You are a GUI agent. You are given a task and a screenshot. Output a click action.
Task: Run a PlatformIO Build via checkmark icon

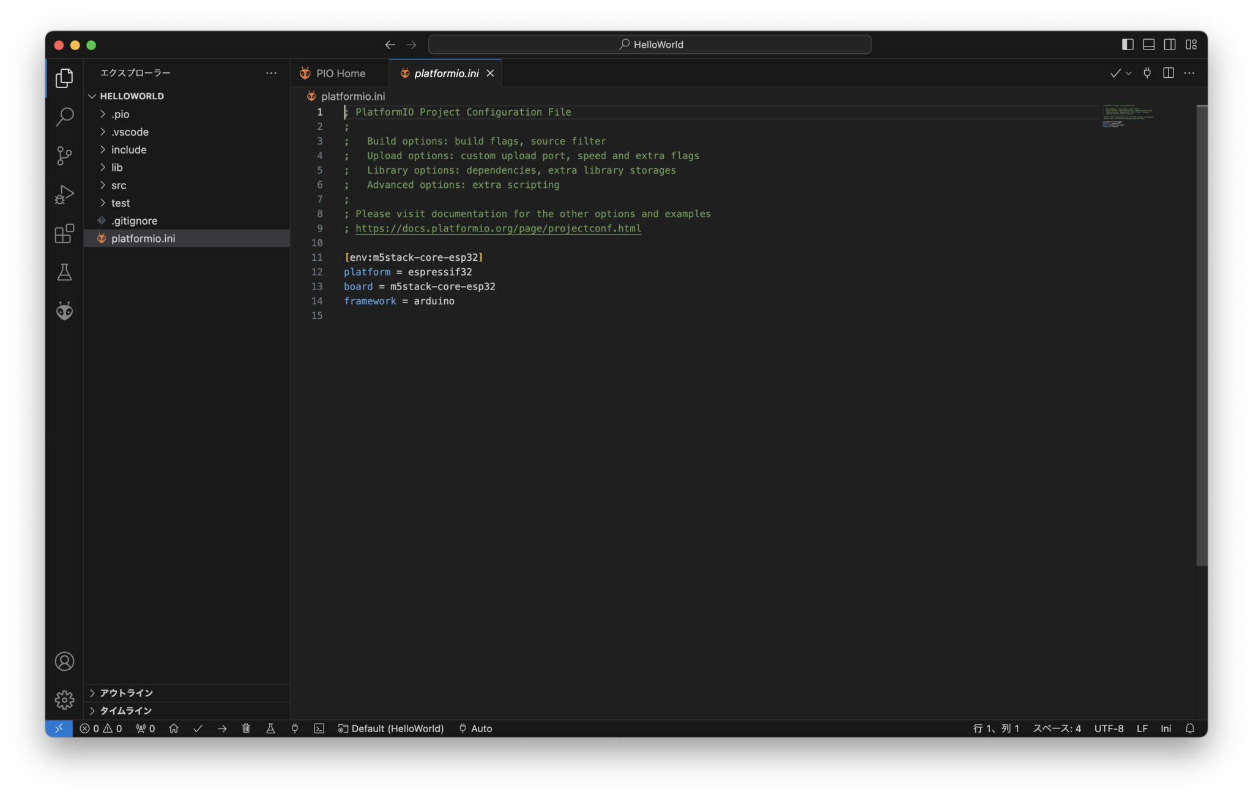198,728
